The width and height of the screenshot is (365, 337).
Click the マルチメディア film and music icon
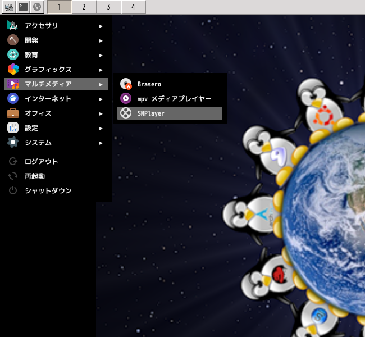tap(13, 84)
